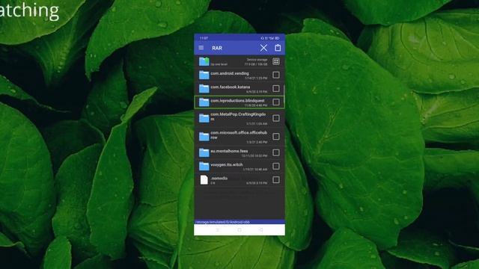479x269 pixels.
Task: Tap the select-all grid icon beside Device storage
Action: click(276, 61)
